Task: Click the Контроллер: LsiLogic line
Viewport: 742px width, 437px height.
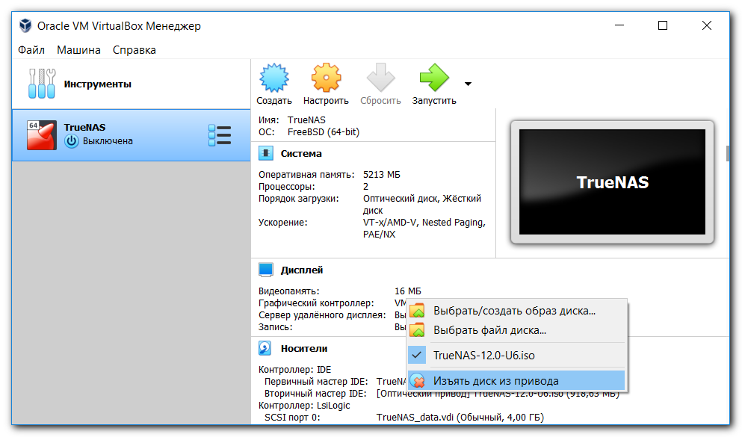Action: pyautogui.click(x=304, y=406)
